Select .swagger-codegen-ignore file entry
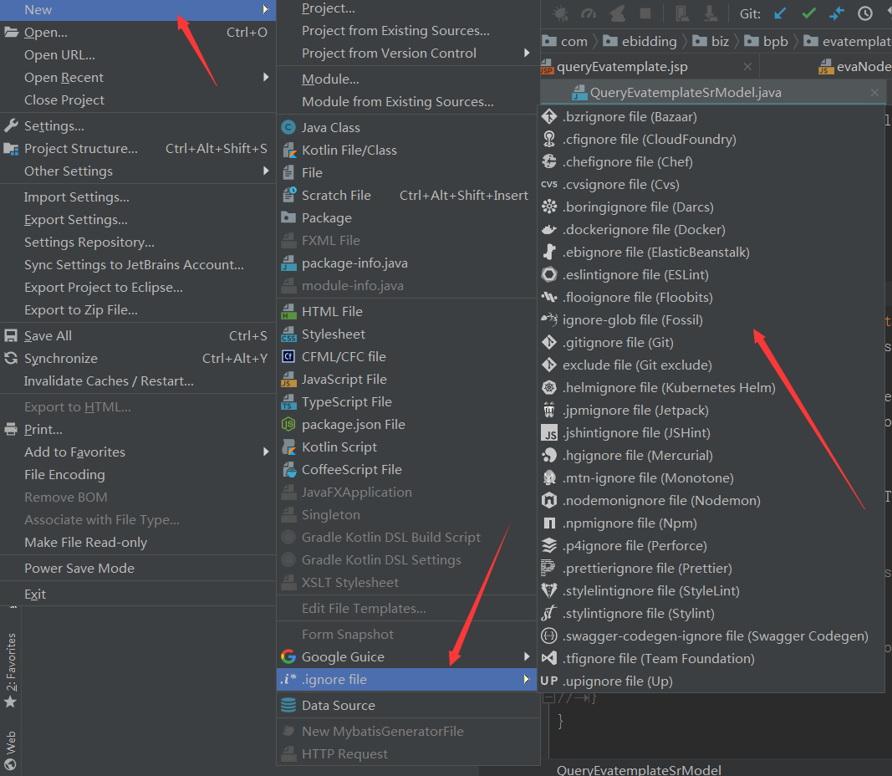The height and width of the screenshot is (776, 892). click(711, 636)
